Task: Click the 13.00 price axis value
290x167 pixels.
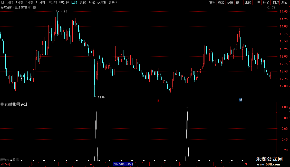Action: (284, 57)
